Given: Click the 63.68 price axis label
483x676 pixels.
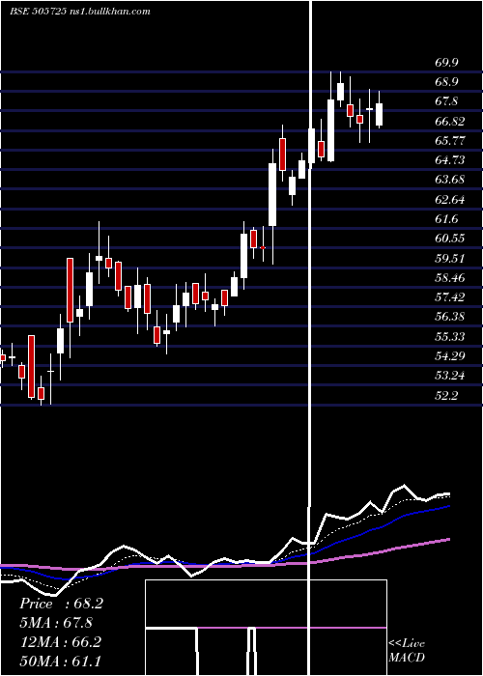Looking at the screenshot, I should (x=450, y=180).
